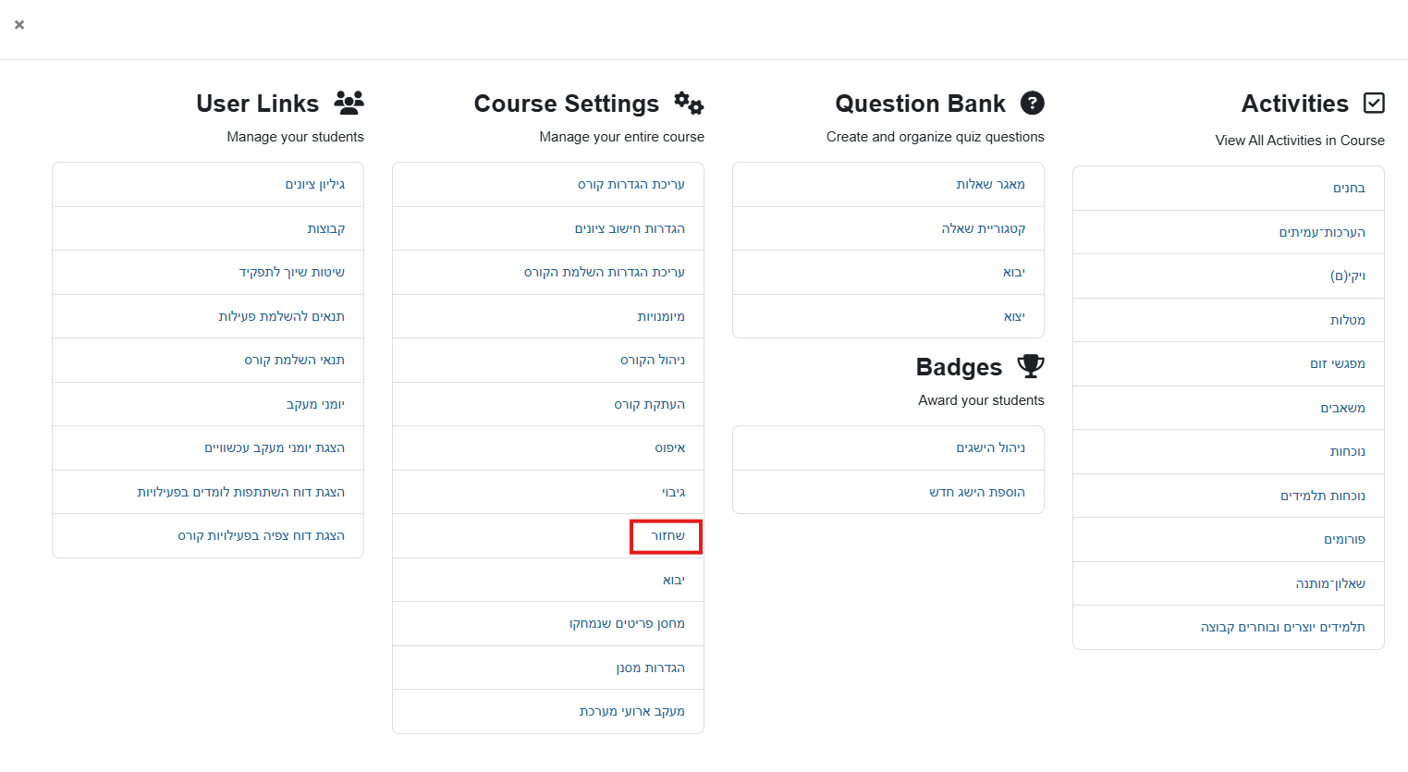The image size is (1408, 772).
Task: Select מעקב ארועי מערכת link
Action: [631, 712]
